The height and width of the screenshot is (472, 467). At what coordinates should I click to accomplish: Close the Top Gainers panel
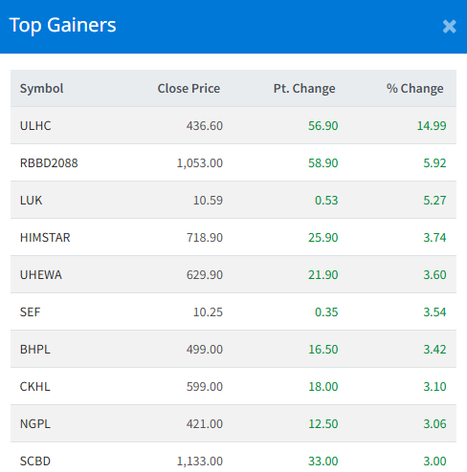tap(449, 27)
